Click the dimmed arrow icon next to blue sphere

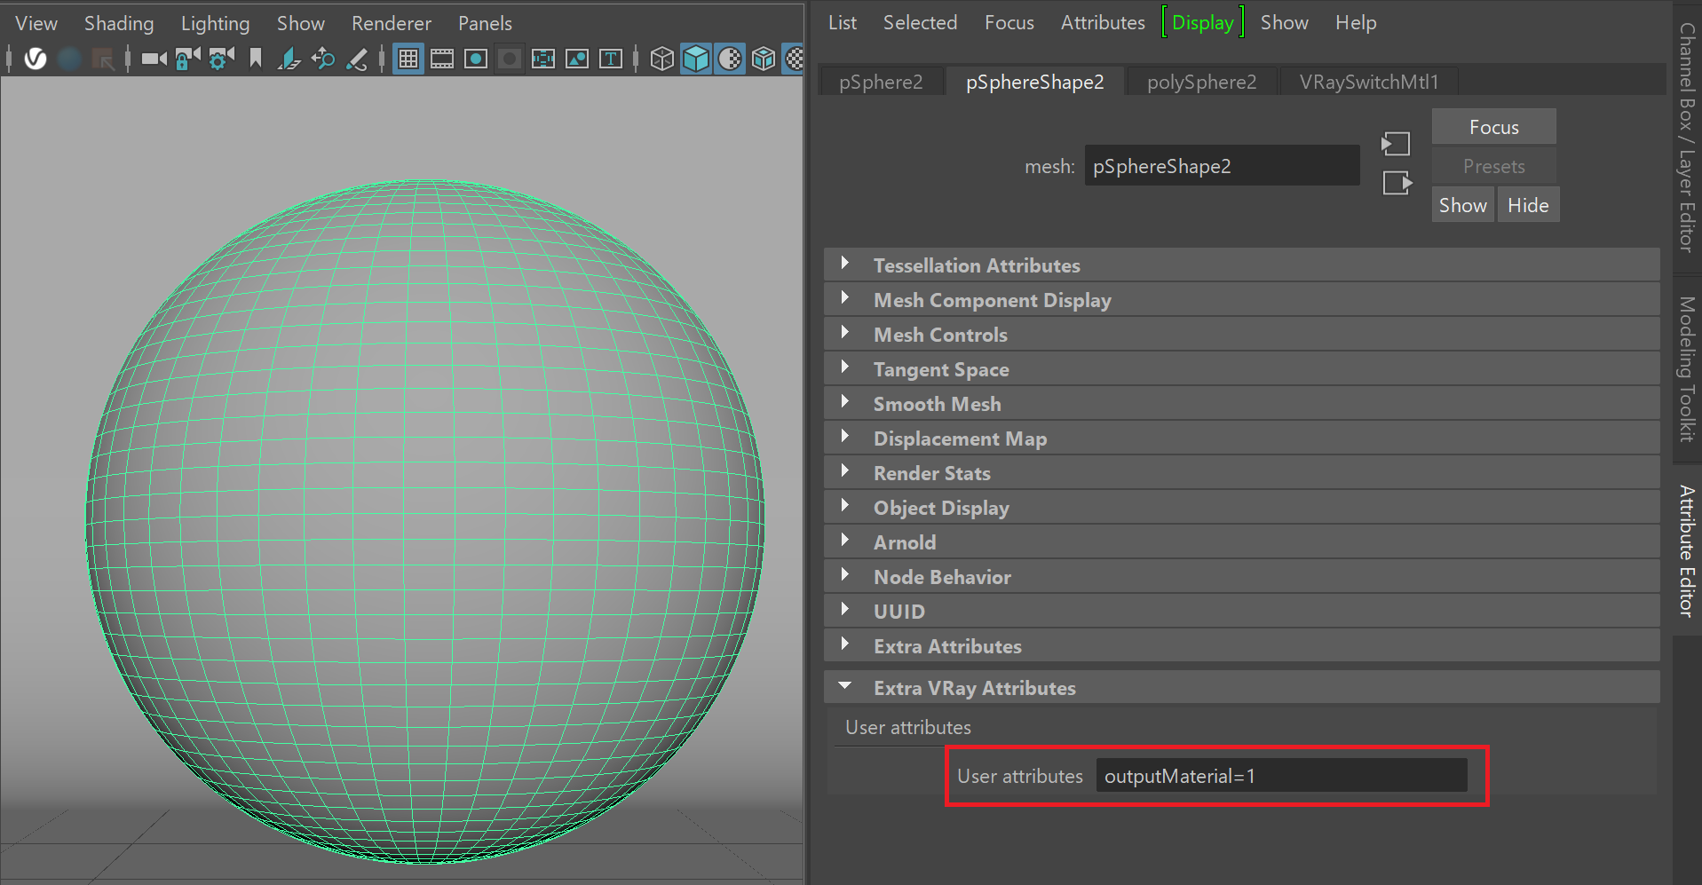coord(103,59)
